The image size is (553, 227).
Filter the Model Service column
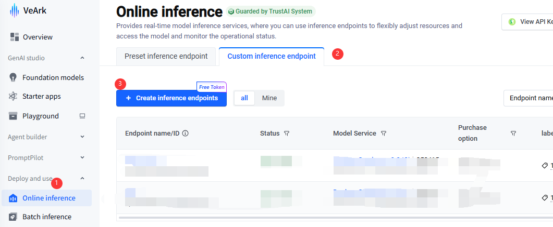click(384, 133)
